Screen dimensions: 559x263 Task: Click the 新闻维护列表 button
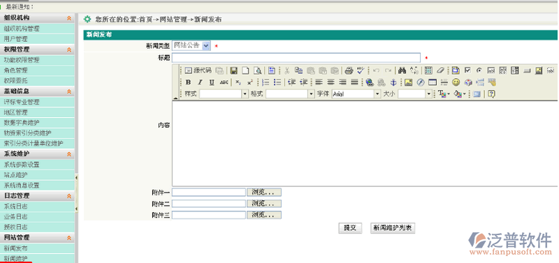[x=393, y=228]
